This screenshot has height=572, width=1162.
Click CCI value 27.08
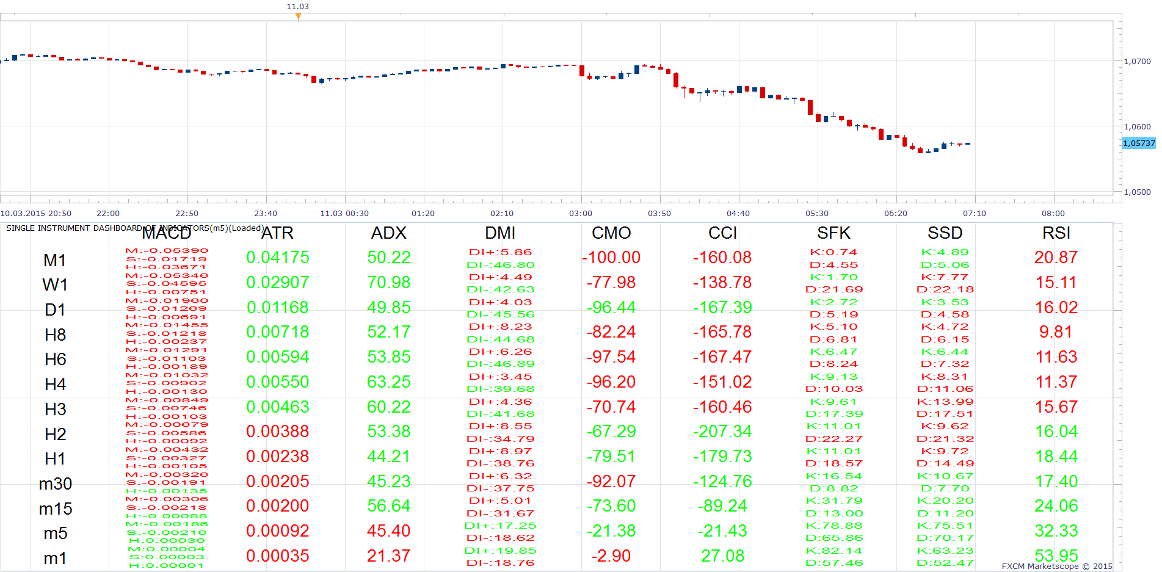[722, 556]
